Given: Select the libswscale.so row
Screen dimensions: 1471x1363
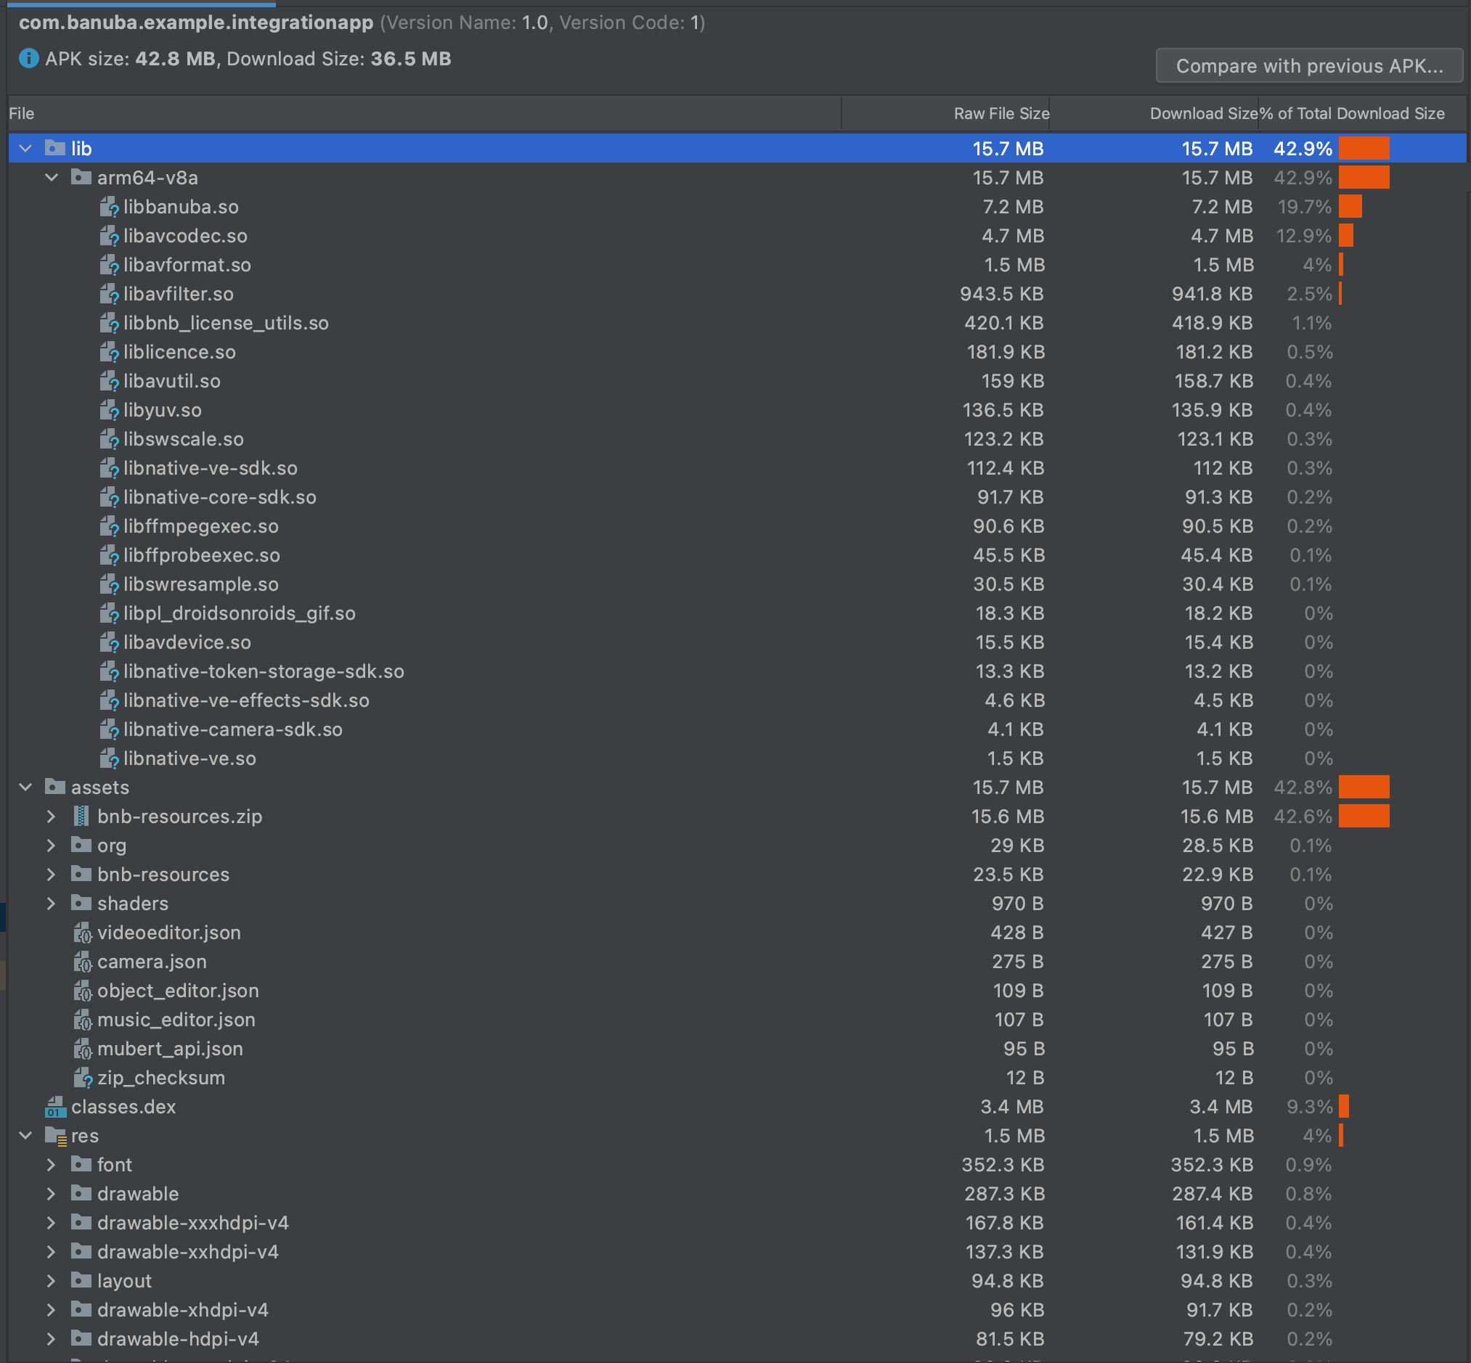Looking at the screenshot, I should tap(737, 439).
